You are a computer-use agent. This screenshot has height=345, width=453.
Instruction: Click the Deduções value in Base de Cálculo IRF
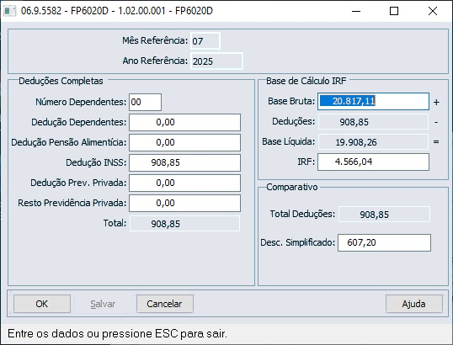click(373, 122)
